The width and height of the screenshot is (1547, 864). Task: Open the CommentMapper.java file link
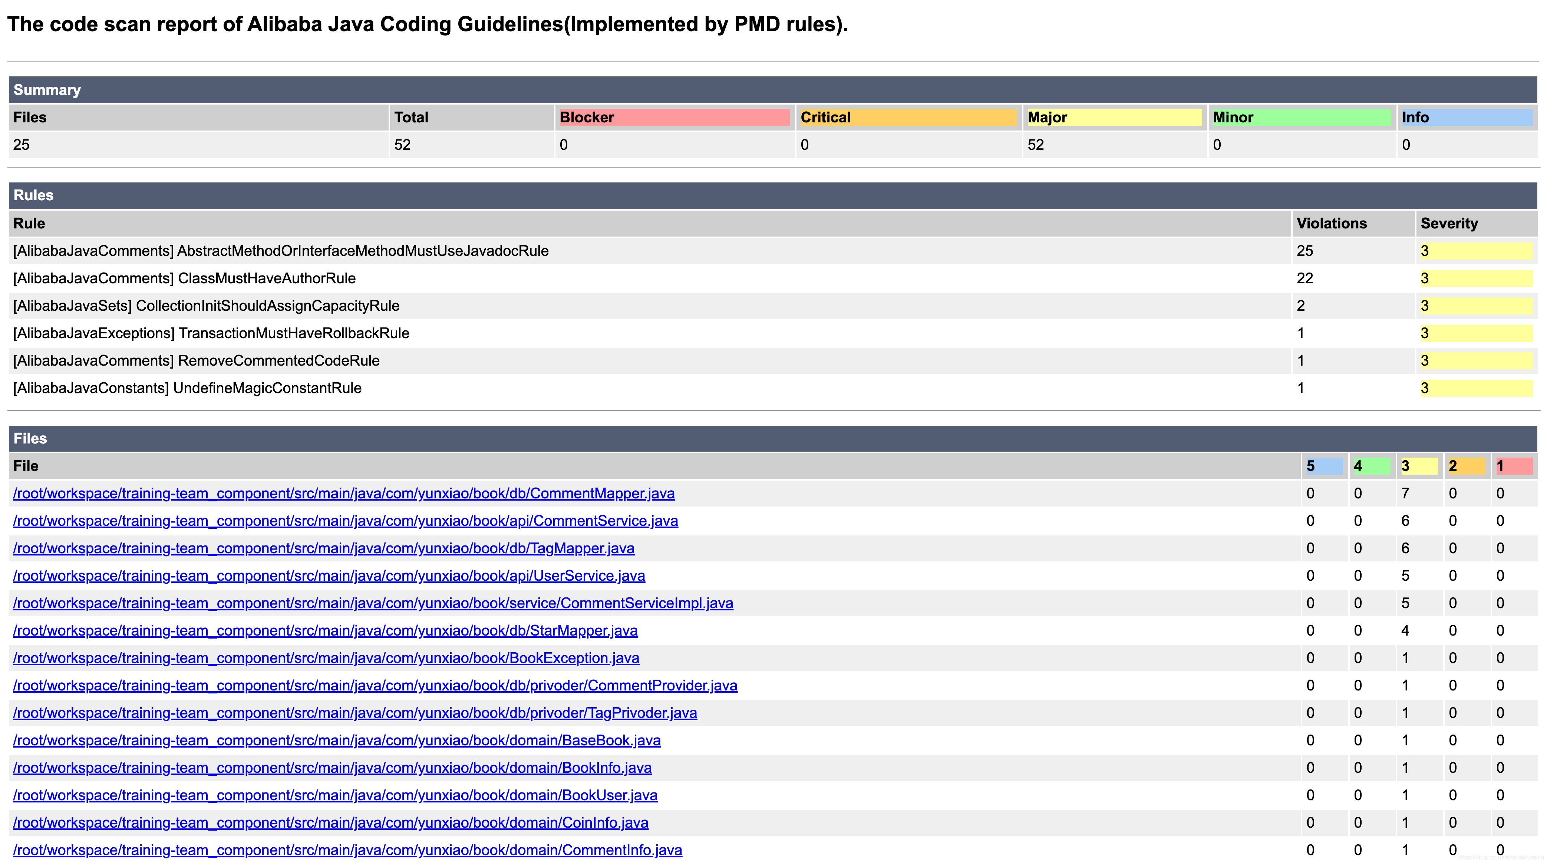pyautogui.click(x=343, y=494)
